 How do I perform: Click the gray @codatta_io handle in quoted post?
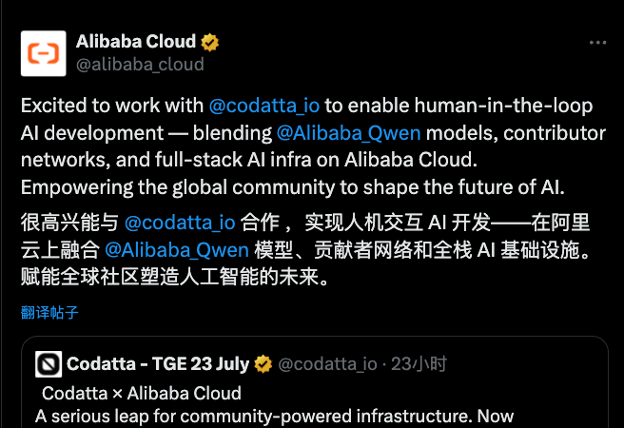tap(327, 364)
